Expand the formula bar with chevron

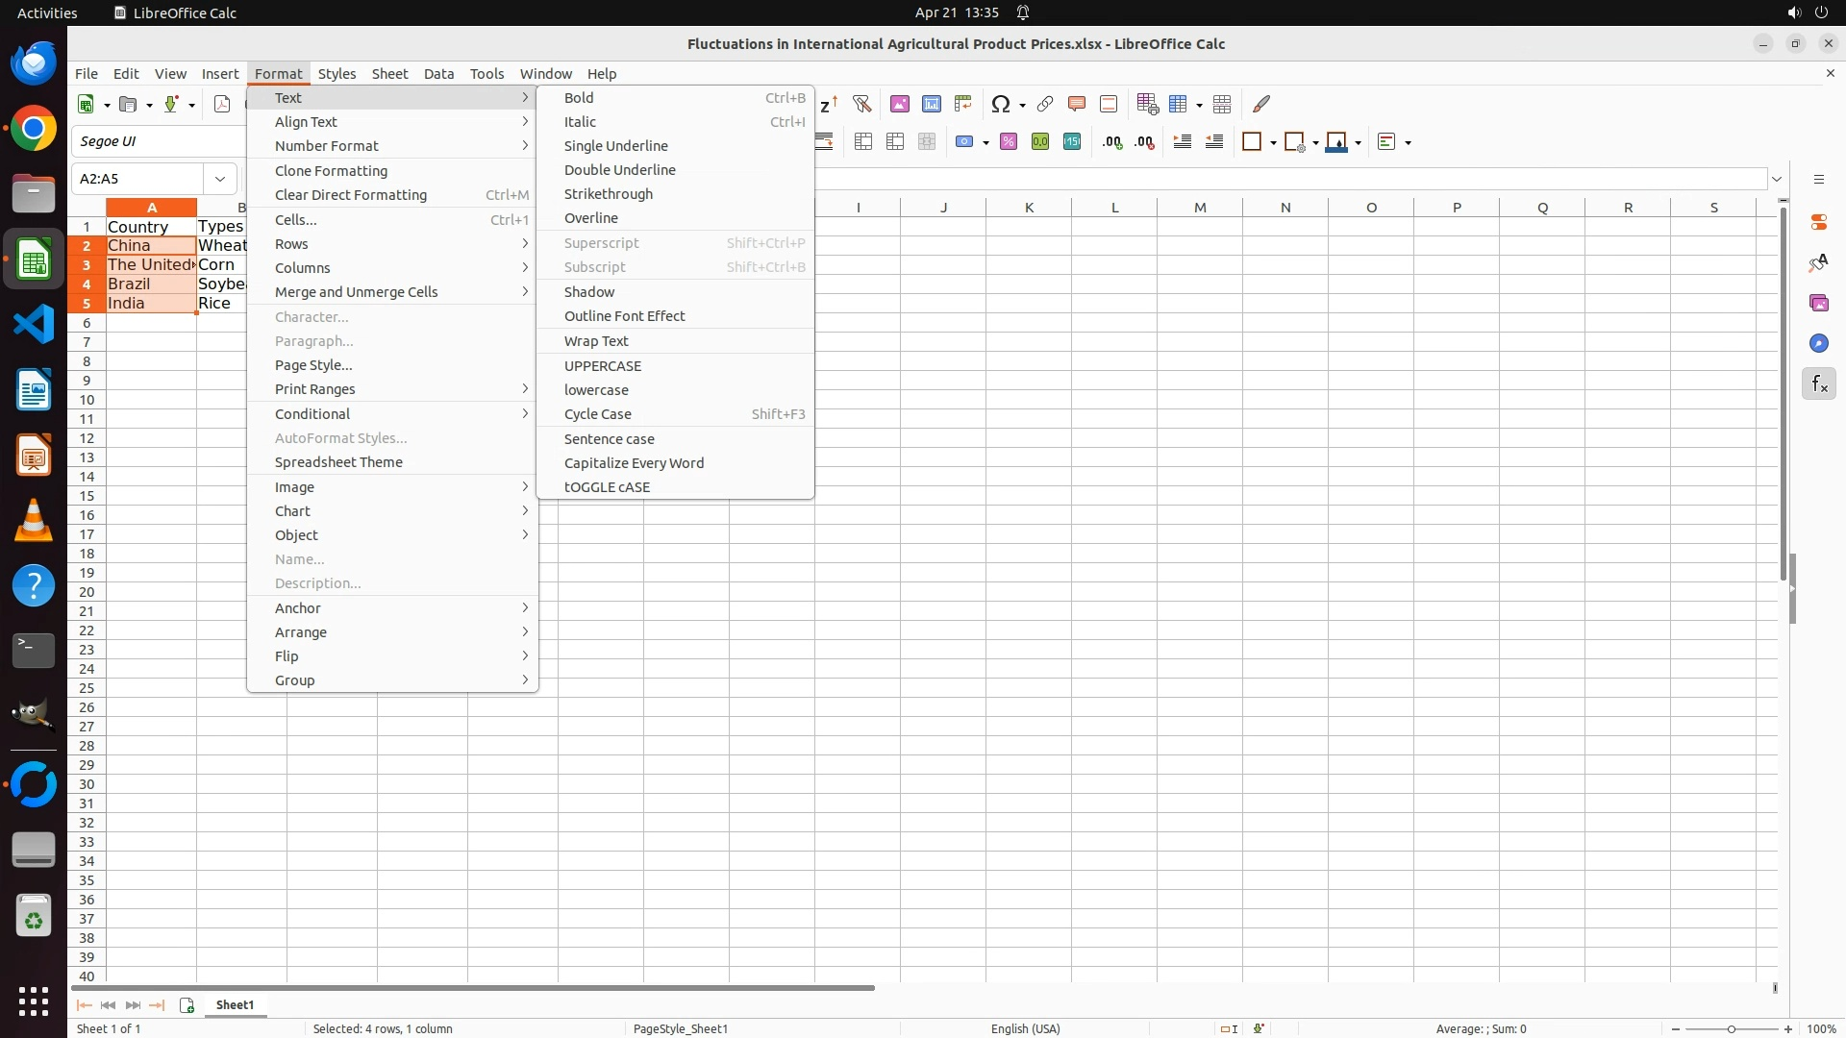click(x=1777, y=179)
